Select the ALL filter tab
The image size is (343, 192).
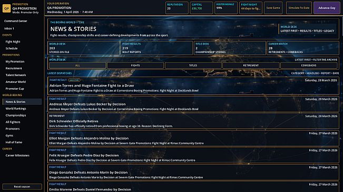[x=77, y=65]
